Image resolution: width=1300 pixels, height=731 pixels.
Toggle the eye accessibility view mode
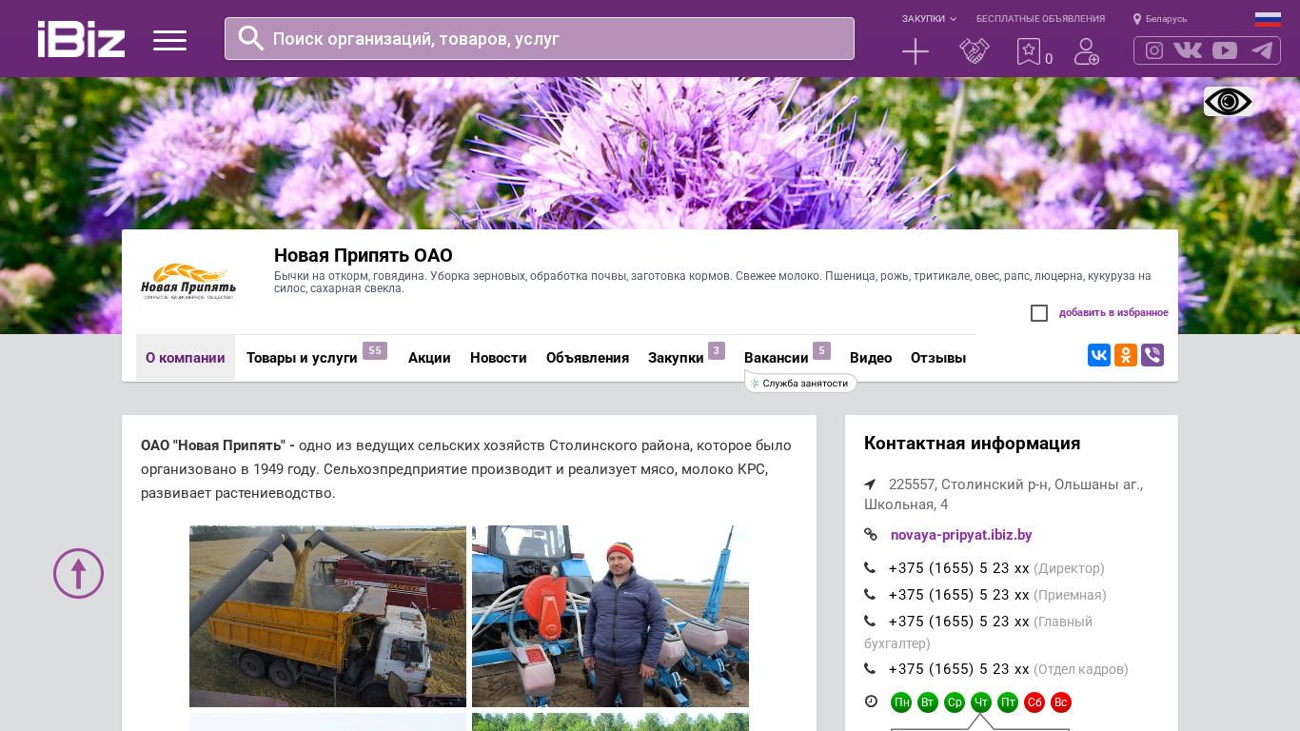click(1228, 102)
